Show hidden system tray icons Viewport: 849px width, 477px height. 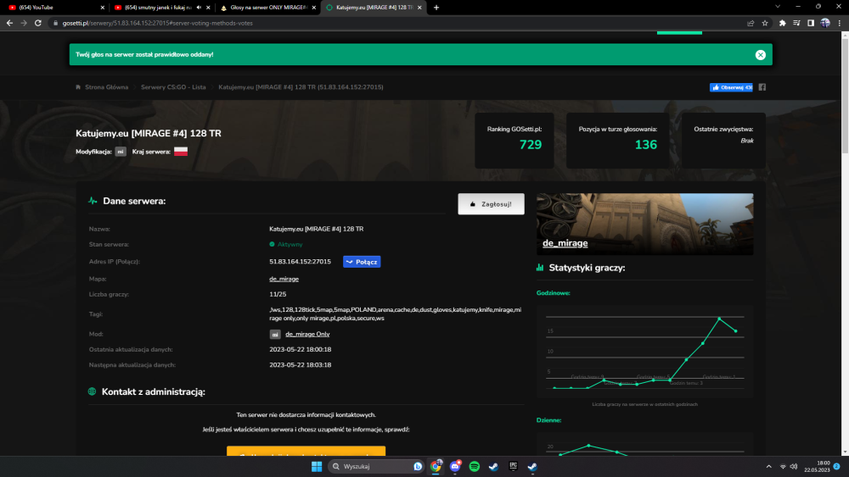768,466
